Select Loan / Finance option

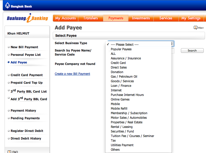[x=139, y=86]
